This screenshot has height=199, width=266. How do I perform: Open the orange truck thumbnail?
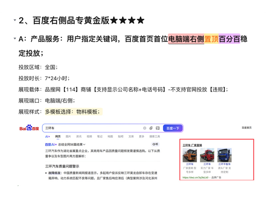point(190,155)
